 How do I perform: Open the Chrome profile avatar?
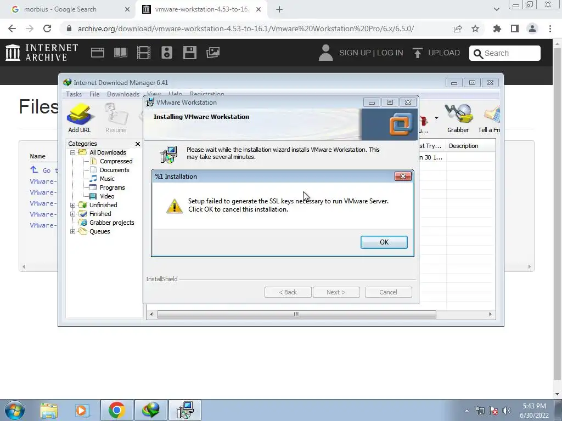pyautogui.click(x=532, y=29)
